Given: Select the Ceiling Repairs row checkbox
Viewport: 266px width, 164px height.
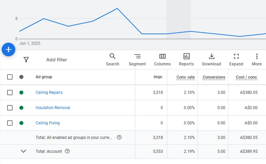Looking at the screenshot, I should pos(10,93).
